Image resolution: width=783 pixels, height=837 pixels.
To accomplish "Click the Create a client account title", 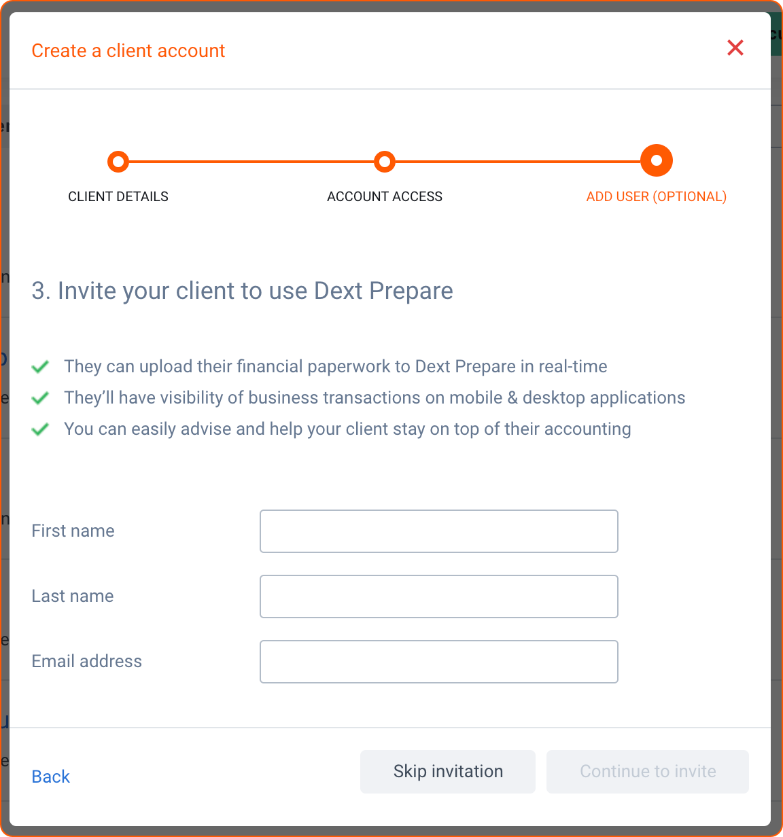I will [x=128, y=51].
